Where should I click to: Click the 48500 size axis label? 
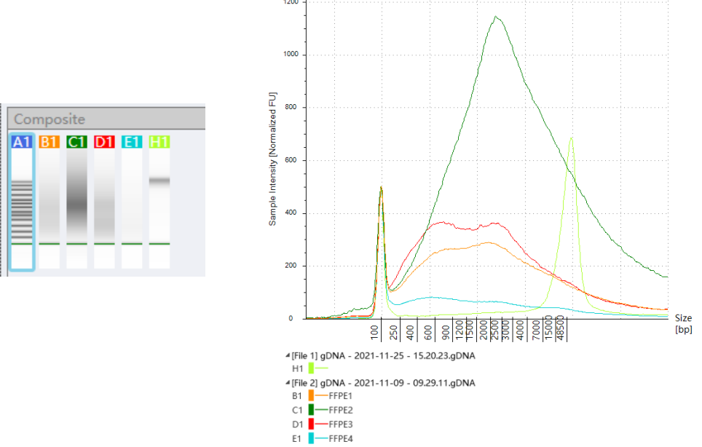click(x=559, y=328)
